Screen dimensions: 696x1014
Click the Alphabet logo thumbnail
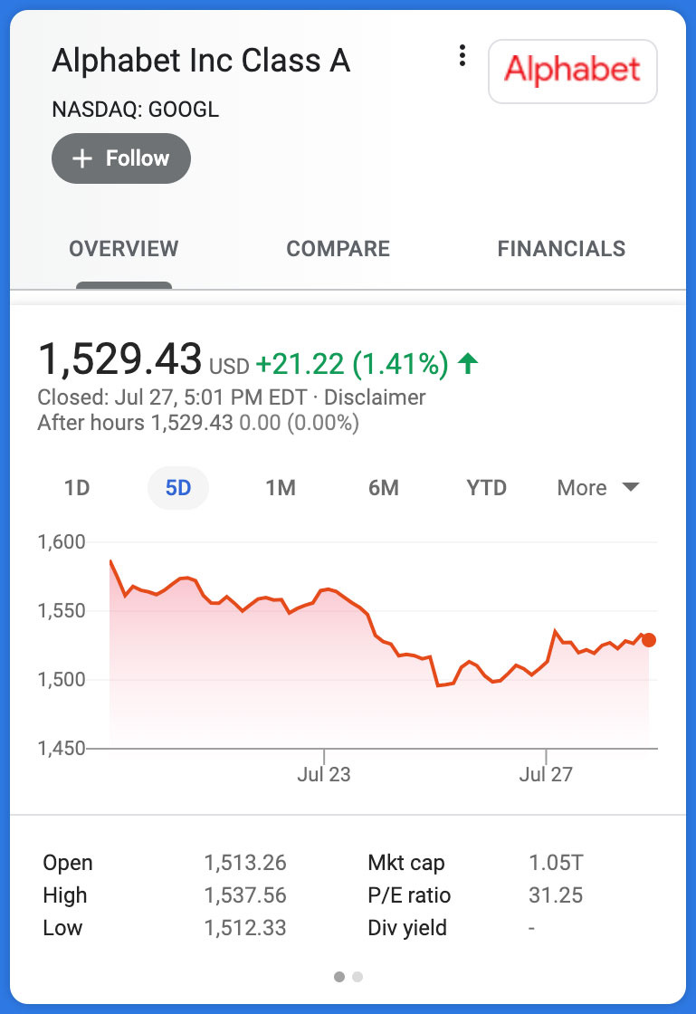point(572,71)
